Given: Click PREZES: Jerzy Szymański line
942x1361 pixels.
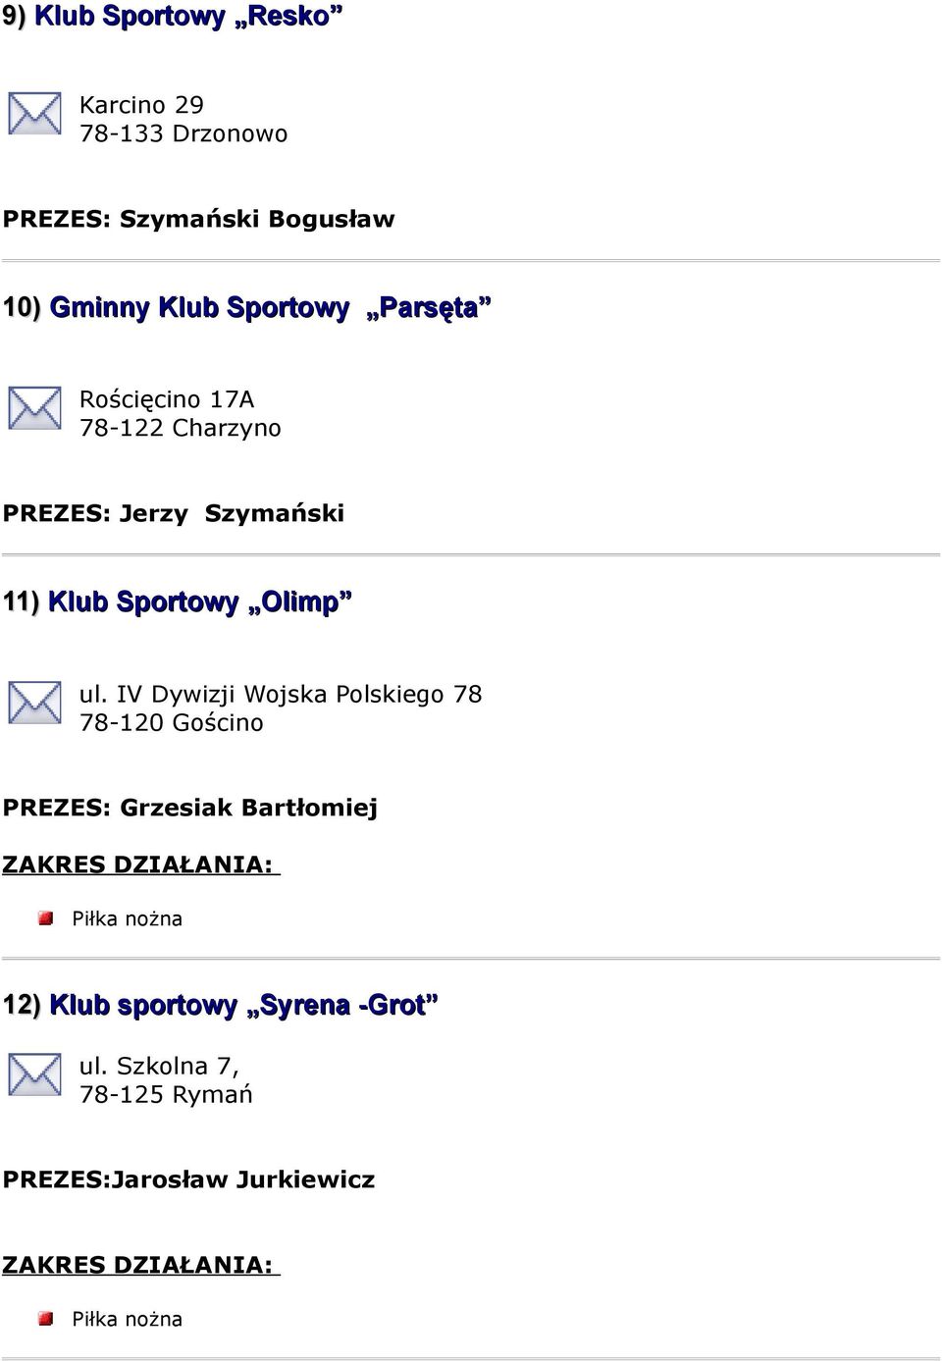Looking at the screenshot, I should pos(174,513).
